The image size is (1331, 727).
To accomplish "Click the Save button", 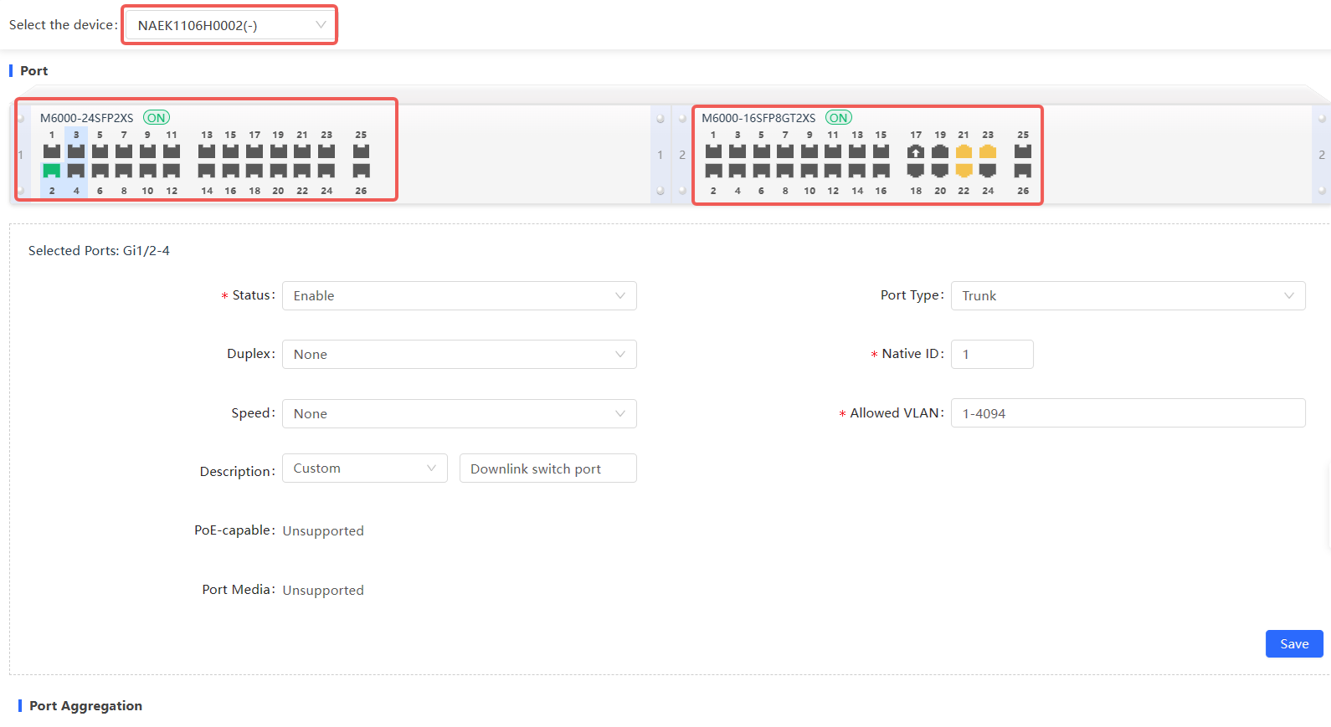I will 1293,644.
